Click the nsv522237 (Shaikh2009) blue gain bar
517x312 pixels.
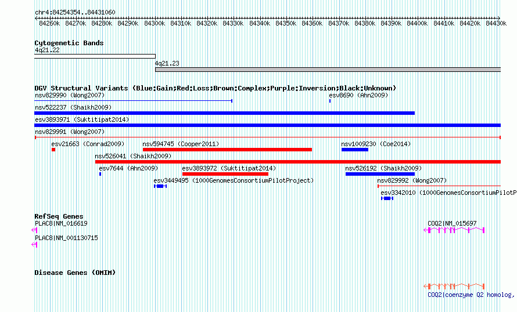[x=225, y=113]
